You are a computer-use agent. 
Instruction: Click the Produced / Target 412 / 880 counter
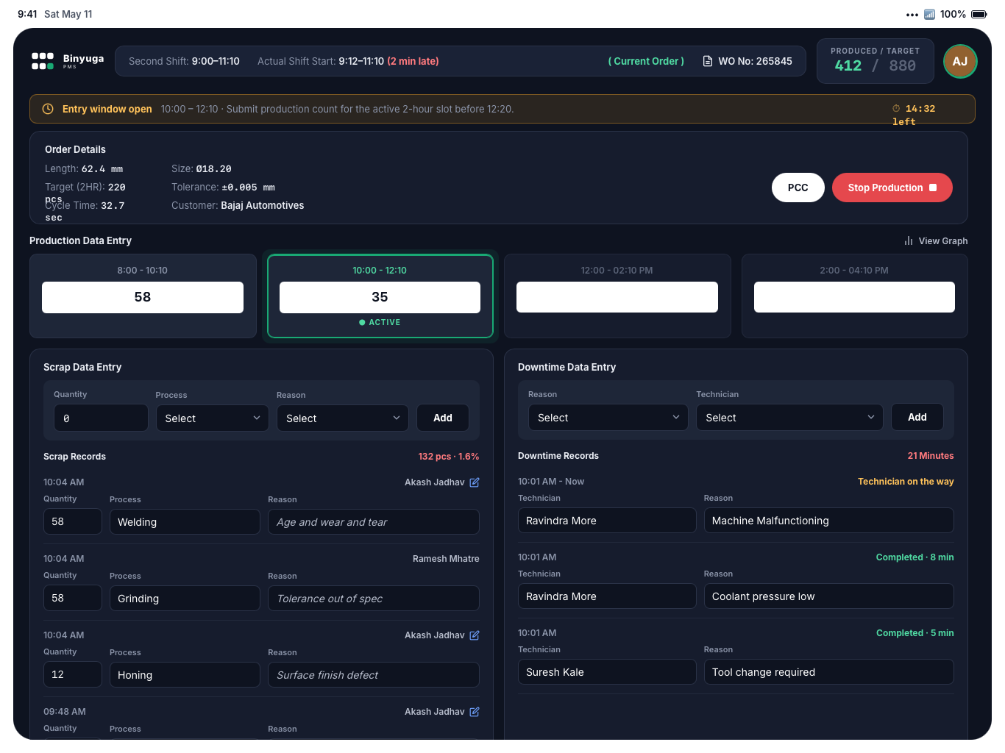[876, 61]
